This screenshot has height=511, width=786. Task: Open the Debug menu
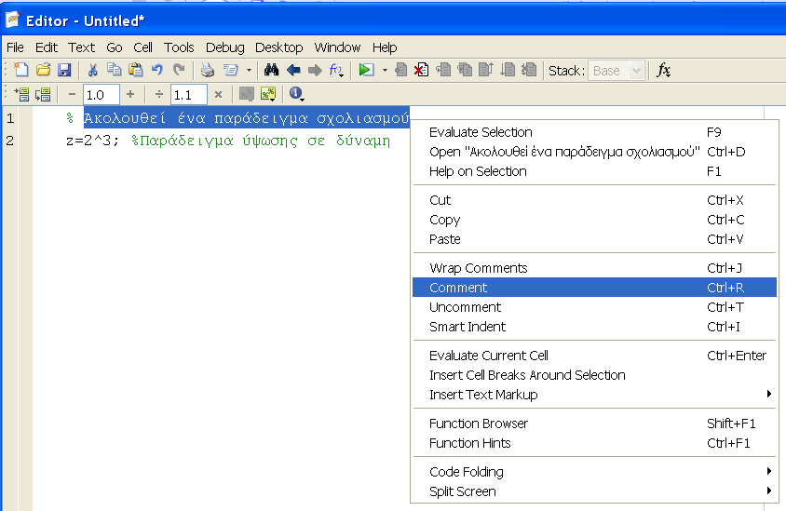tap(225, 47)
